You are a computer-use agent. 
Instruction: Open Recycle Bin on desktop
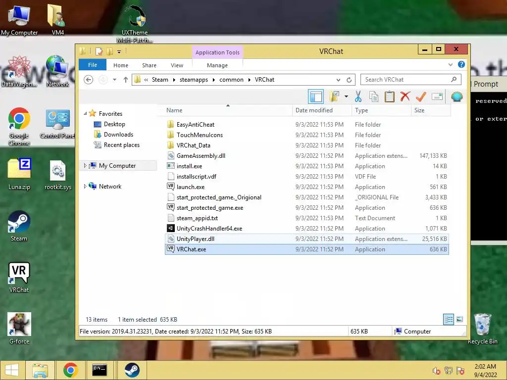[482, 329]
